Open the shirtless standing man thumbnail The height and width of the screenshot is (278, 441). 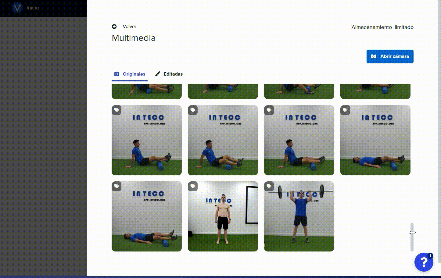(x=223, y=216)
